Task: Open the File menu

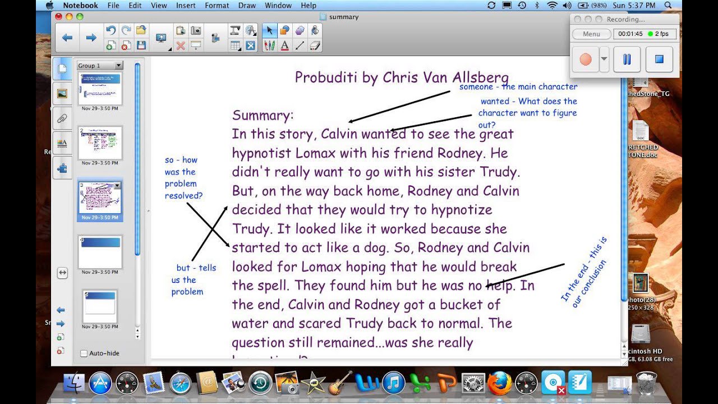Action: click(x=113, y=5)
